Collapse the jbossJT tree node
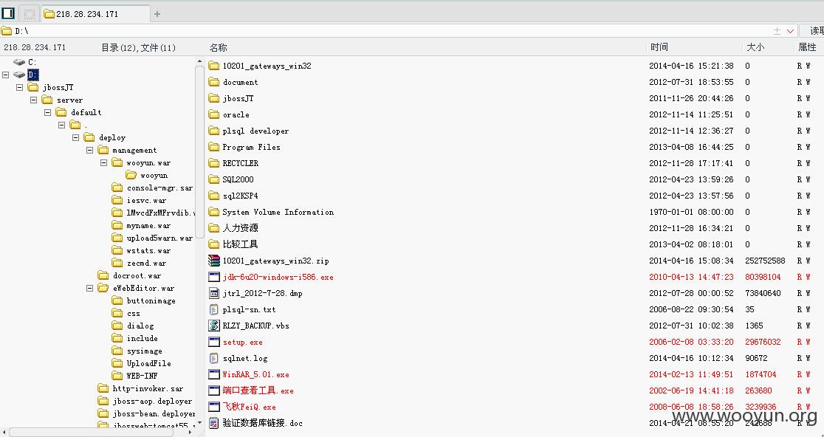The image size is (824, 437). (x=20, y=87)
